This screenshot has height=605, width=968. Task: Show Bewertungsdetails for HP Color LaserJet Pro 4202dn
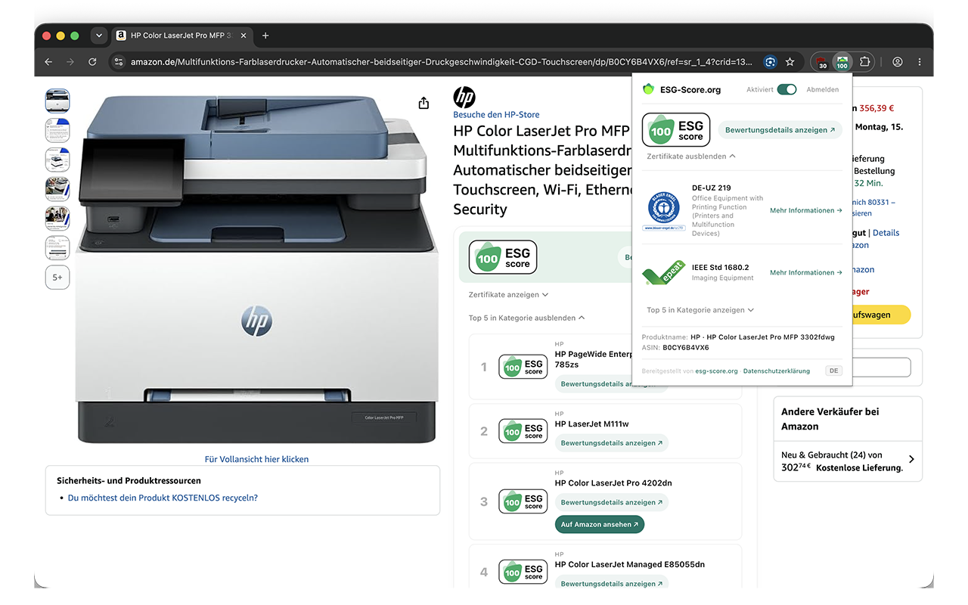(612, 502)
